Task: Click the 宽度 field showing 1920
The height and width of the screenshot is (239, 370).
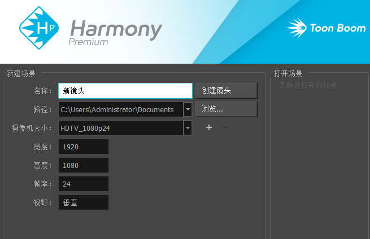Action: [84, 147]
